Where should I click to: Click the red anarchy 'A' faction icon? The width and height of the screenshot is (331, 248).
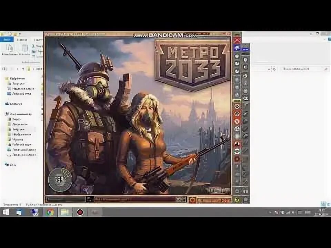point(237,106)
